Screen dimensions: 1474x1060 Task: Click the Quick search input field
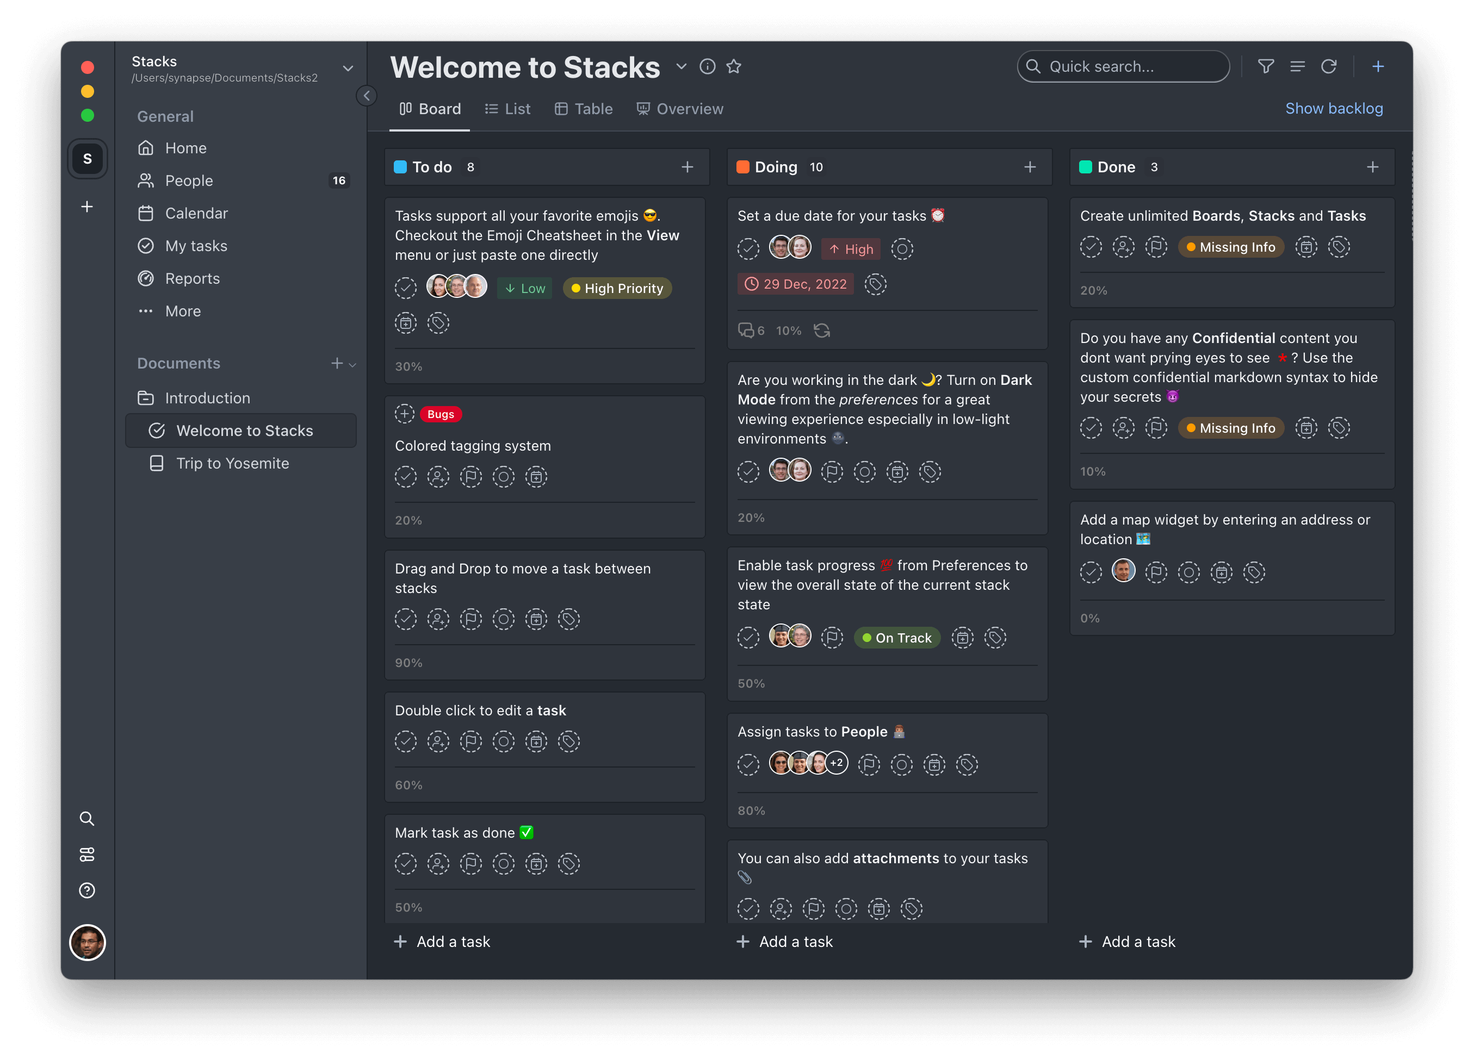click(x=1123, y=66)
